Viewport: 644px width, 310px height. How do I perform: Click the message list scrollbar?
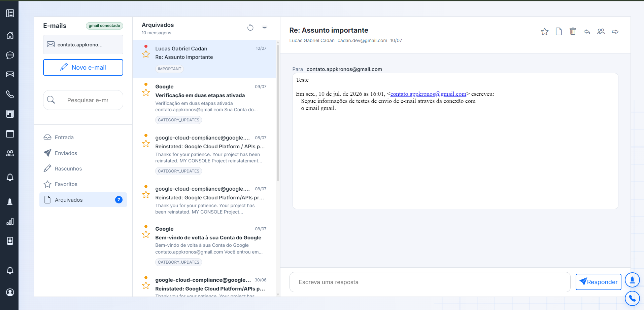[278, 113]
